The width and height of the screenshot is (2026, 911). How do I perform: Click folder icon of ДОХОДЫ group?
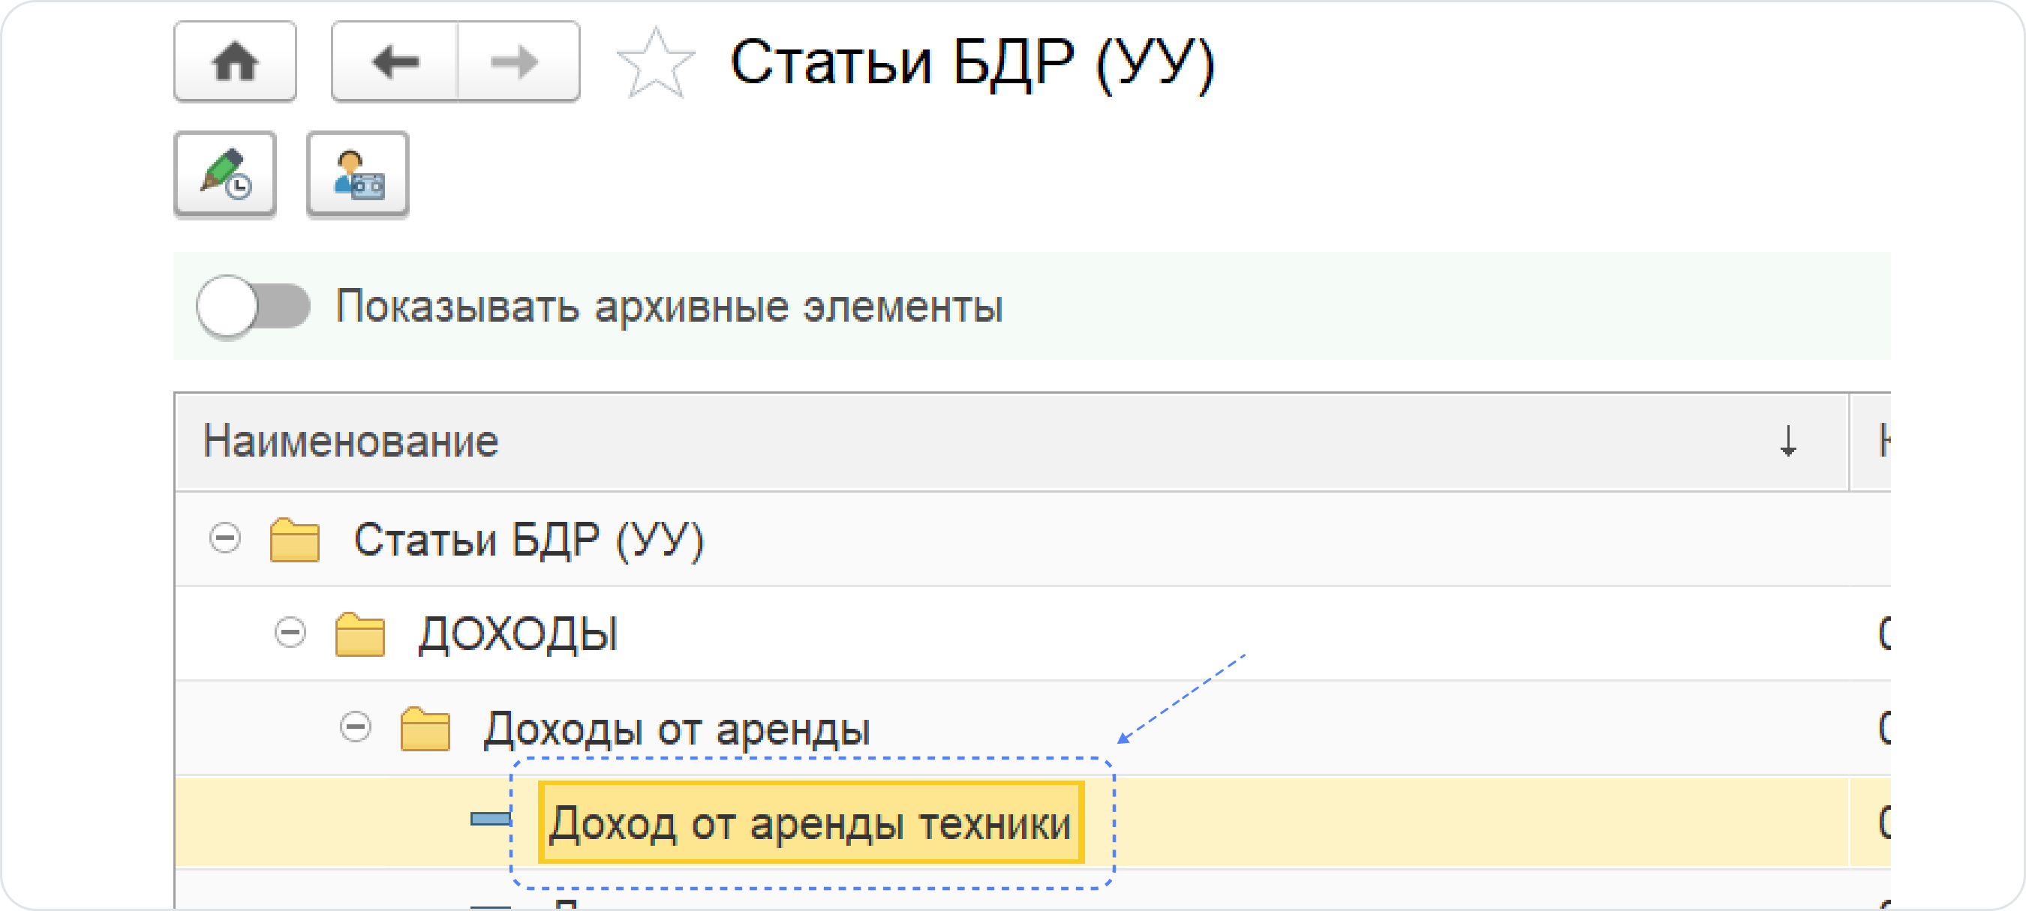pyautogui.click(x=359, y=634)
